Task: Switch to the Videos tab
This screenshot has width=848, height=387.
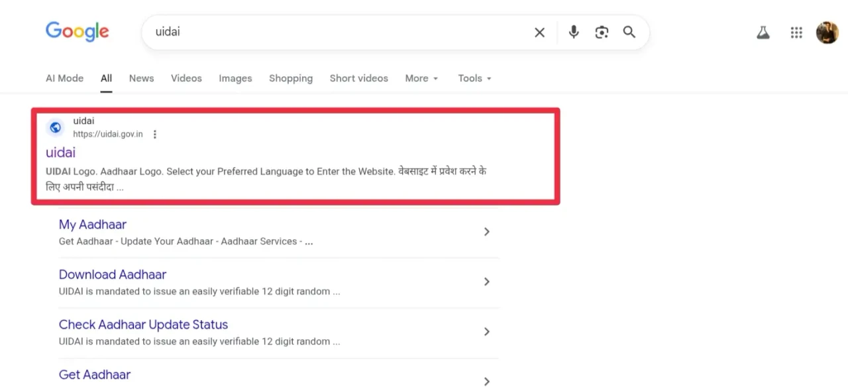Action: click(186, 78)
